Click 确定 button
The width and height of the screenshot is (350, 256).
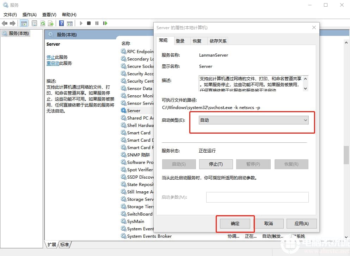click(235, 224)
